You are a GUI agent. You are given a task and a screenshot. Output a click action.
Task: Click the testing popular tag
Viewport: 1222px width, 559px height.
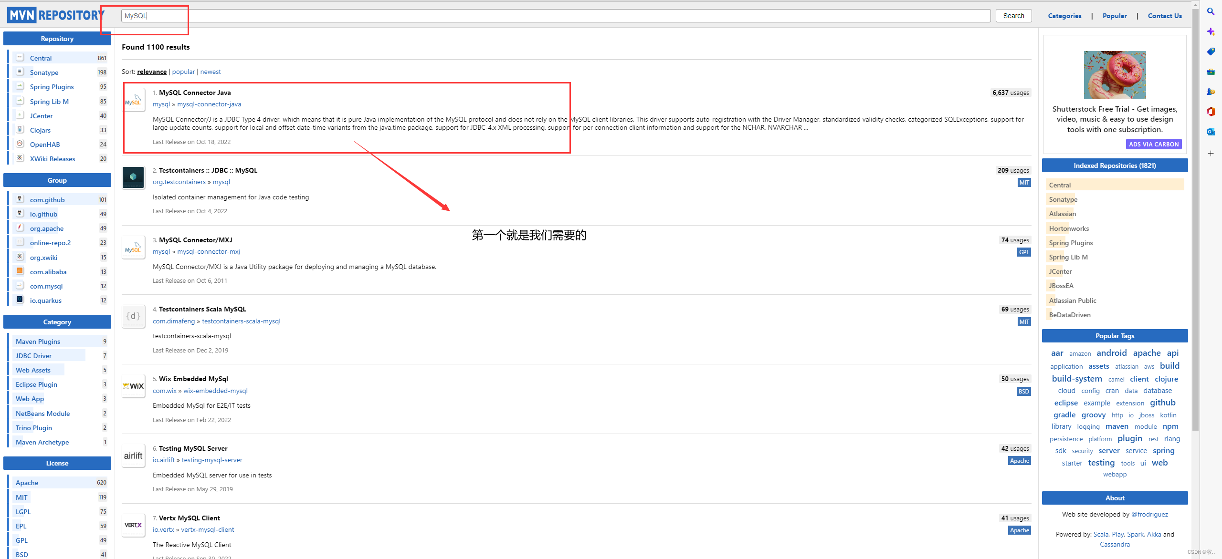click(1101, 463)
